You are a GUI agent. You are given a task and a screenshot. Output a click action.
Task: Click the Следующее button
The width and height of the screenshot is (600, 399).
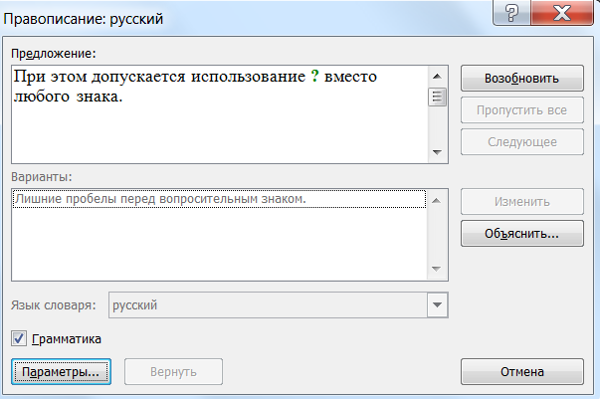(522, 142)
